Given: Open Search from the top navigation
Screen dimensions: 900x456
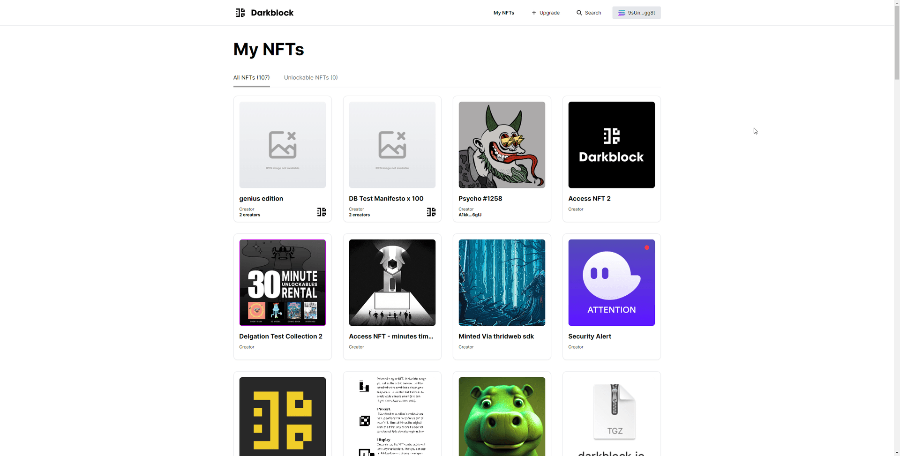Looking at the screenshot, I should (x=589, y=13).
